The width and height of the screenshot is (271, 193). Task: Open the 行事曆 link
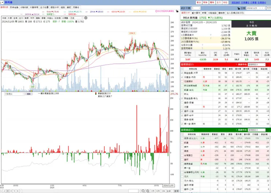[x=253, y=3]
